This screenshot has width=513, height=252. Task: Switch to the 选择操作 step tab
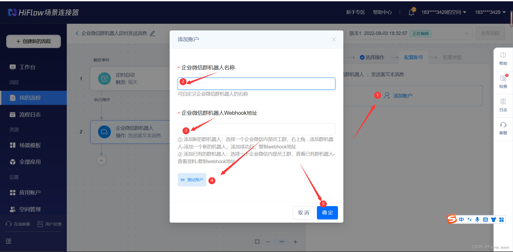372,57
